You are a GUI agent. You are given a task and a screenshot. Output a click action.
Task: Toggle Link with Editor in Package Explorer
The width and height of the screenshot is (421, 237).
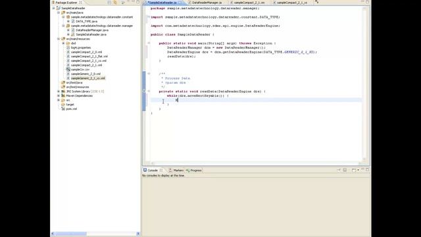(x=115, y=3)
